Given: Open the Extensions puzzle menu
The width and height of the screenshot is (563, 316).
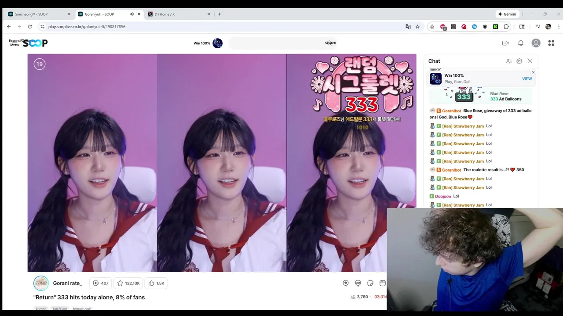Looking at the screenshot, I should 506,27.
